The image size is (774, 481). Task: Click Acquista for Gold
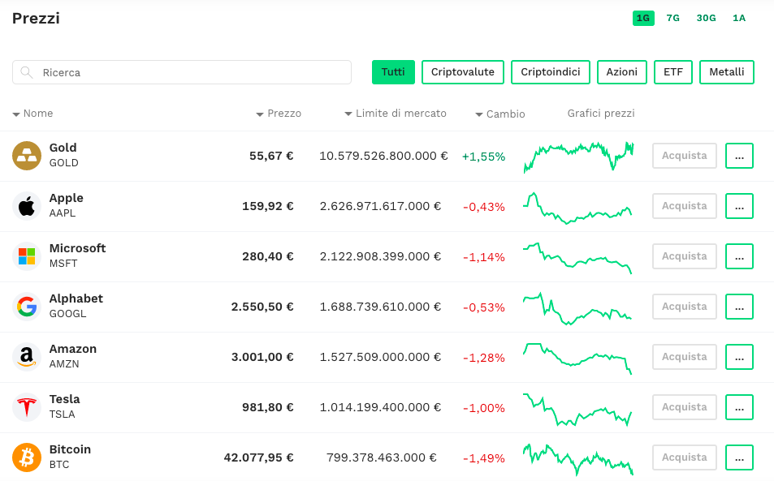(x=684, y=156)
